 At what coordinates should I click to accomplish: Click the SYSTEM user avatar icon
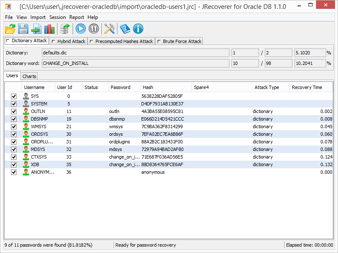pyautogui.click(x=26, y=104)
